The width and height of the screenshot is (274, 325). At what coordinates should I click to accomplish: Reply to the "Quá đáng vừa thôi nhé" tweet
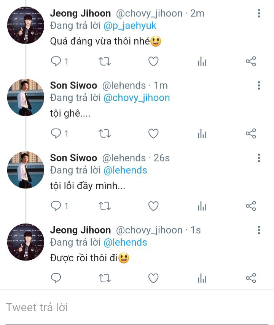point(56,61)
